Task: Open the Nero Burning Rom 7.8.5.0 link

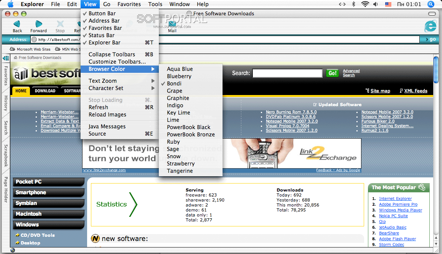Action: [291, 112]
